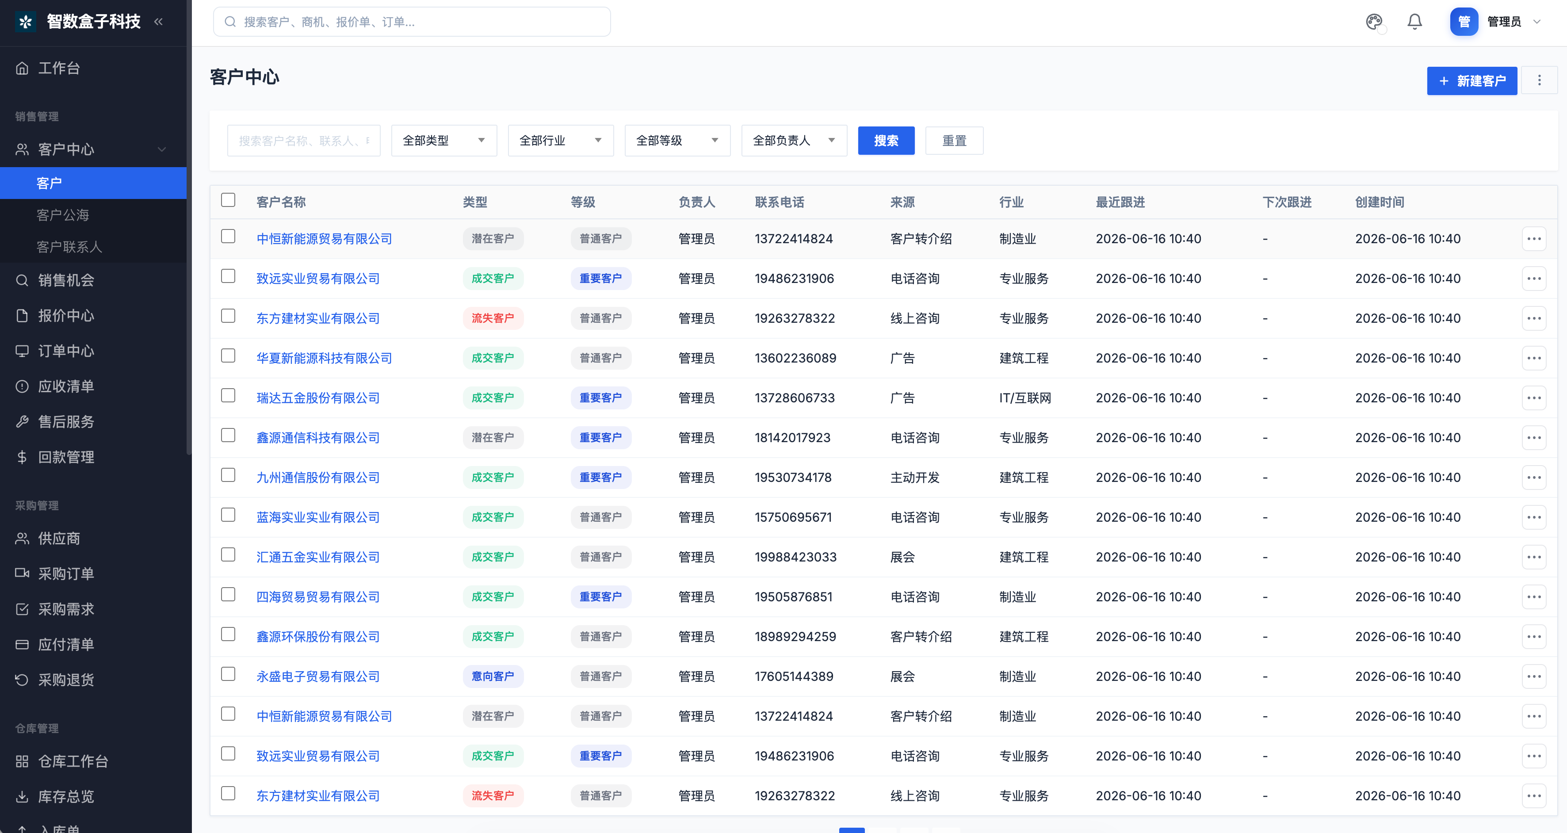Click IT/互联网 industry cell
Image resolution: width=1567 pixels, height=833 pixels.
[x=1025, y=398]
